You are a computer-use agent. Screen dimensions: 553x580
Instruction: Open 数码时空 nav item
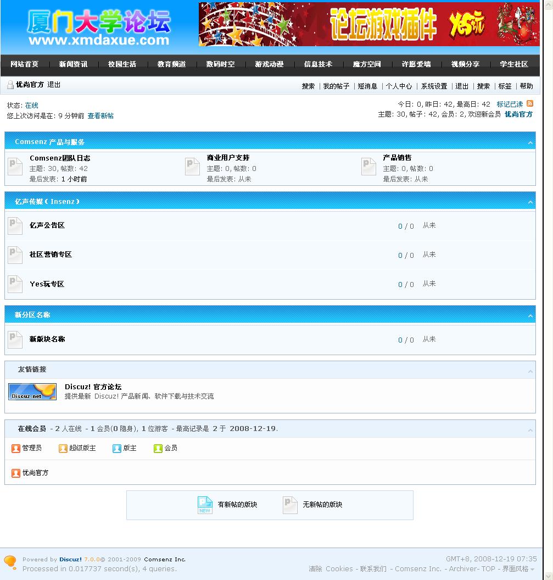(x=221, y=64)
